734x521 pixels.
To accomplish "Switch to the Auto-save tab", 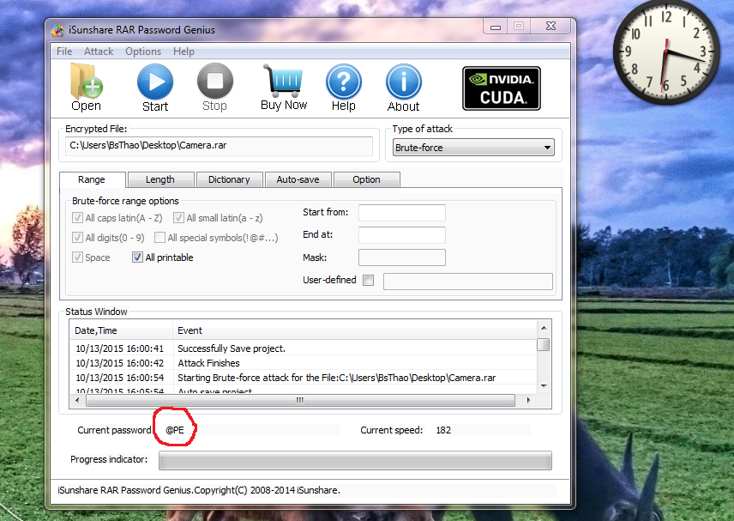I will [x=298, y=179].
